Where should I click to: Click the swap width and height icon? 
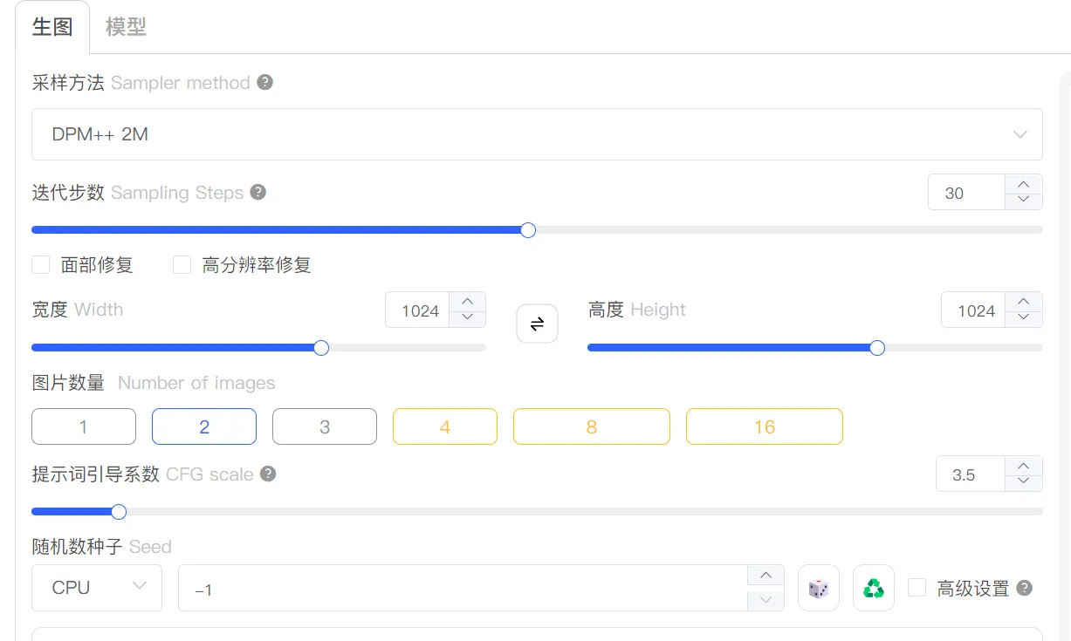pos(537,324)
